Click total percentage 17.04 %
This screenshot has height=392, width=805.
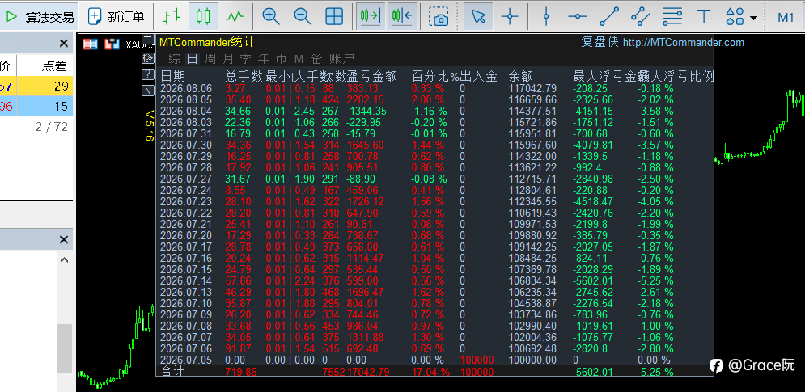430,372
